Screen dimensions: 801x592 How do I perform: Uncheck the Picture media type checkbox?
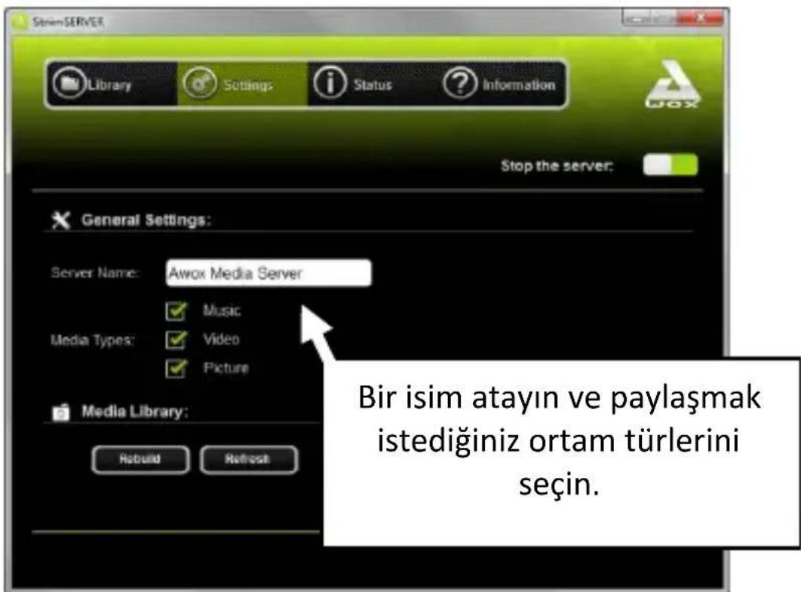(x=176, y=368)
